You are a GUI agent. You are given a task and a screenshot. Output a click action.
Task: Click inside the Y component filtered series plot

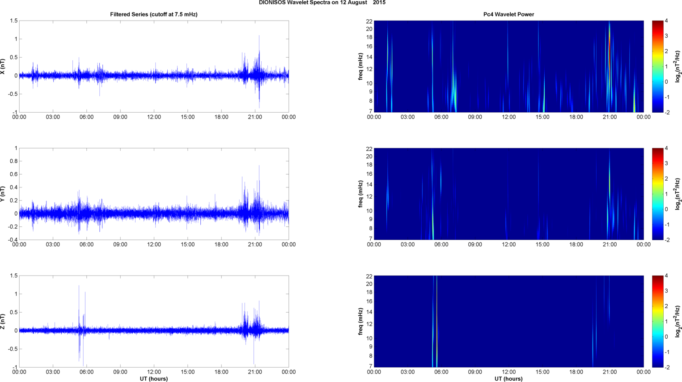pos(154,194)
